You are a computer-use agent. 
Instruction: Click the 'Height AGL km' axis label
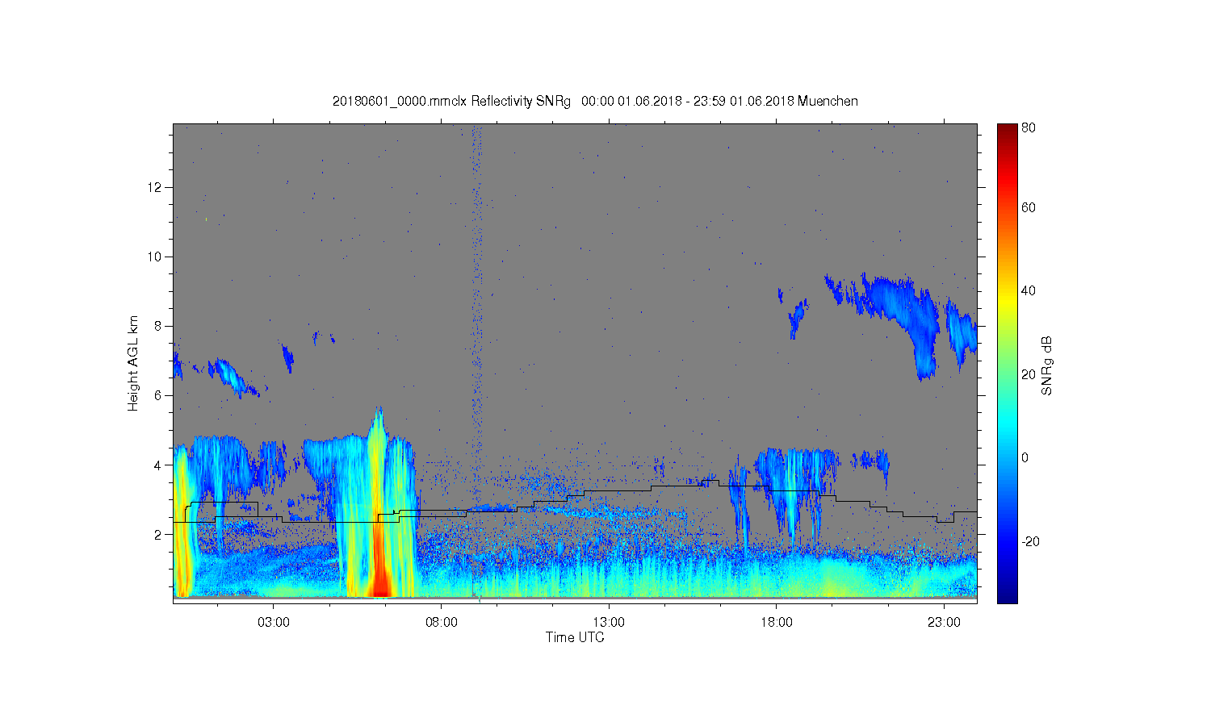(132, 363)
